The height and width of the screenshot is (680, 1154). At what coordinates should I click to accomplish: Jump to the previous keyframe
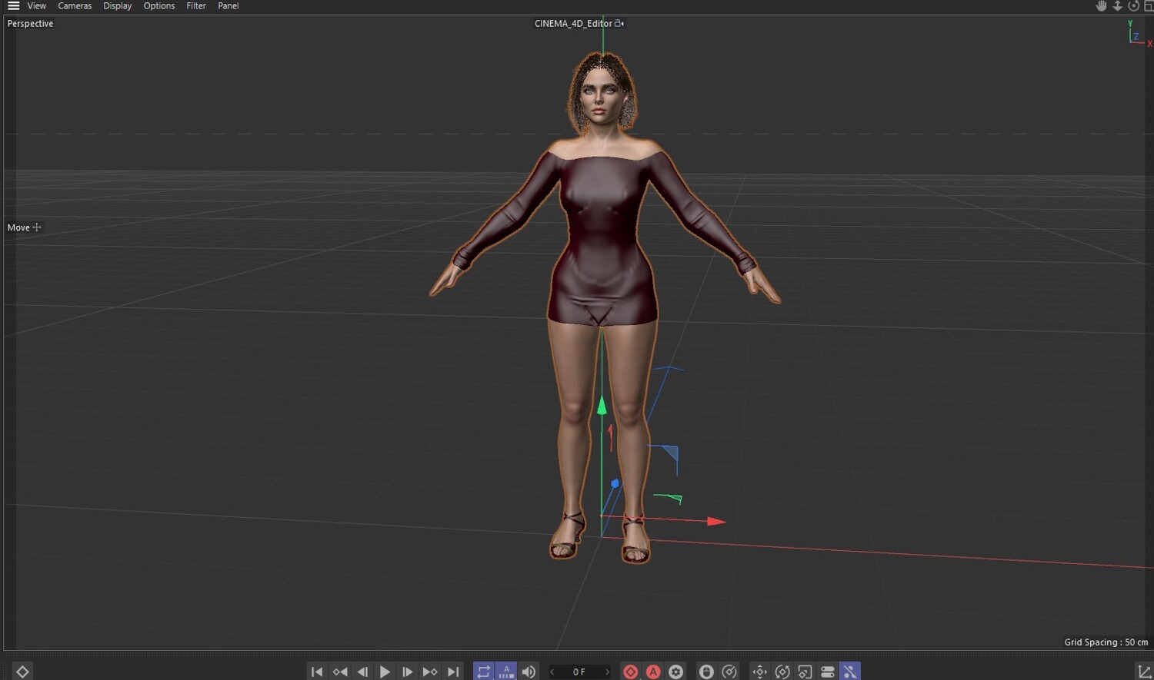click(339, 672)
